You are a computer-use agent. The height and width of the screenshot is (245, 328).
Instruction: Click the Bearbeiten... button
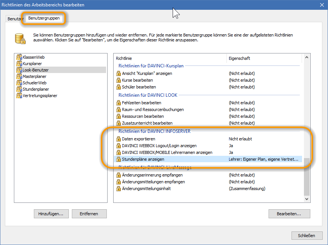tap(289, 214)
